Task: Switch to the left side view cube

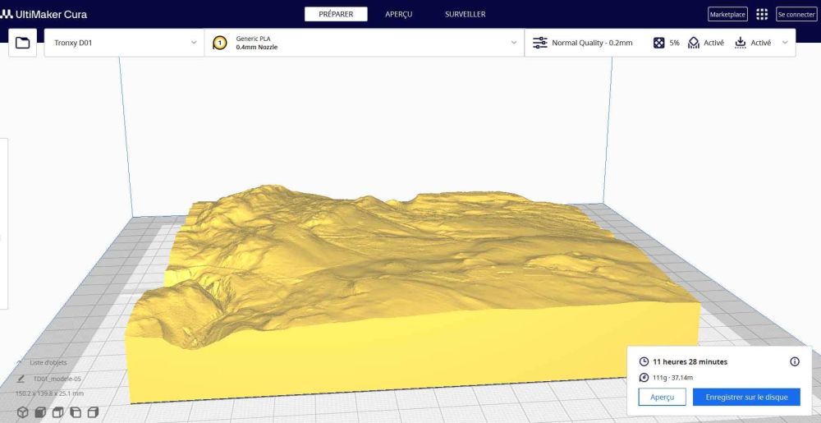Action: tap(76, 412)
